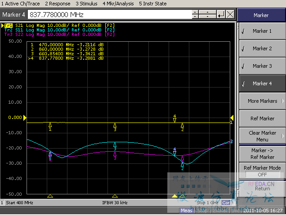Expand the More Markers submenu
The height and width of the screenshot is (215, 286).
(262, 101)
